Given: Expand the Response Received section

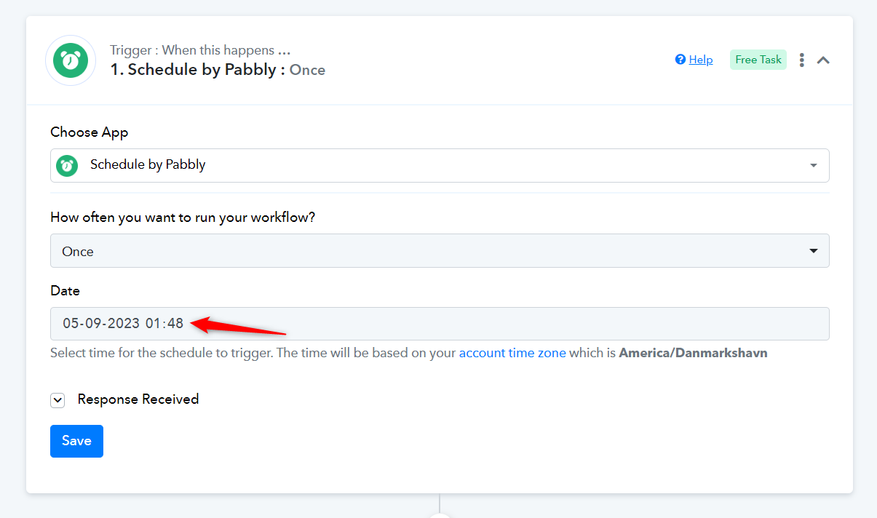Looking at the screenshot, I should [x=57, y=400].
